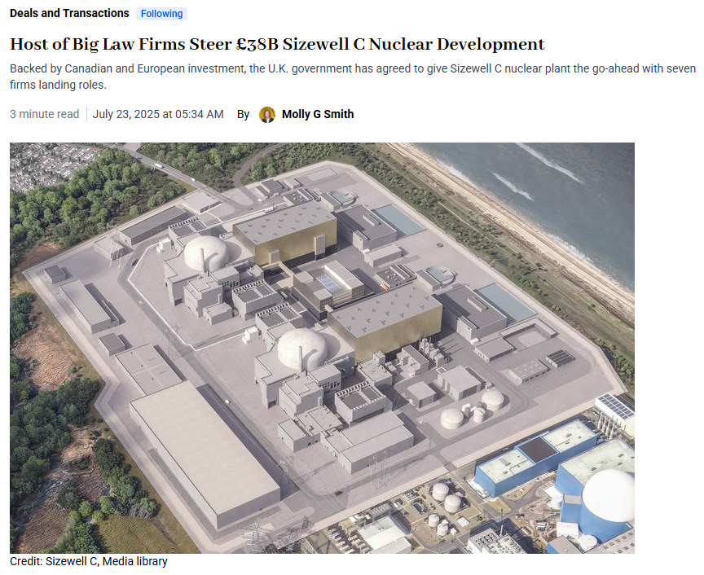Viewport: 704px width, 575px height.
Task: Click Molly G Smith's avatar photo
Action: pos(267,115)
